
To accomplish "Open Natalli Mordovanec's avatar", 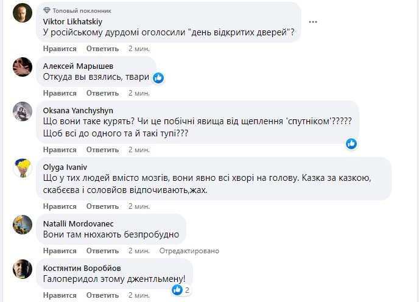I will (x=23, y=224).
